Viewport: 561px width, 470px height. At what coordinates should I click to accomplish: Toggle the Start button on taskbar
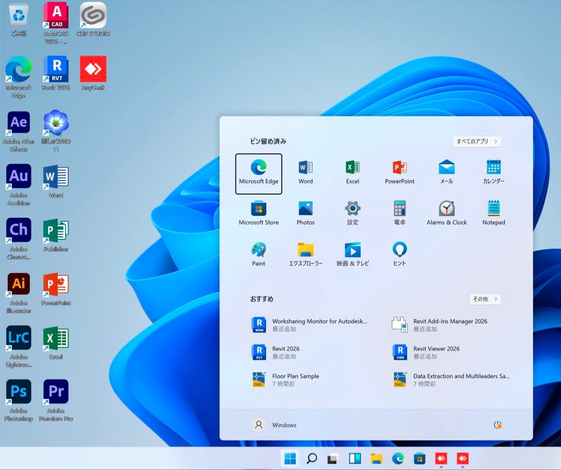tap(290, 459)
